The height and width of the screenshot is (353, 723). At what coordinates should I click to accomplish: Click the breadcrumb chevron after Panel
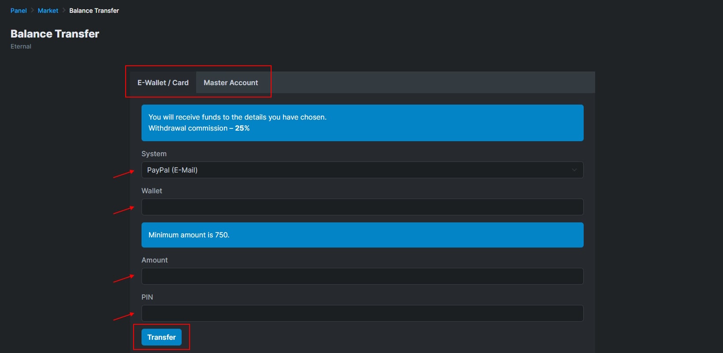click(32, 11)
